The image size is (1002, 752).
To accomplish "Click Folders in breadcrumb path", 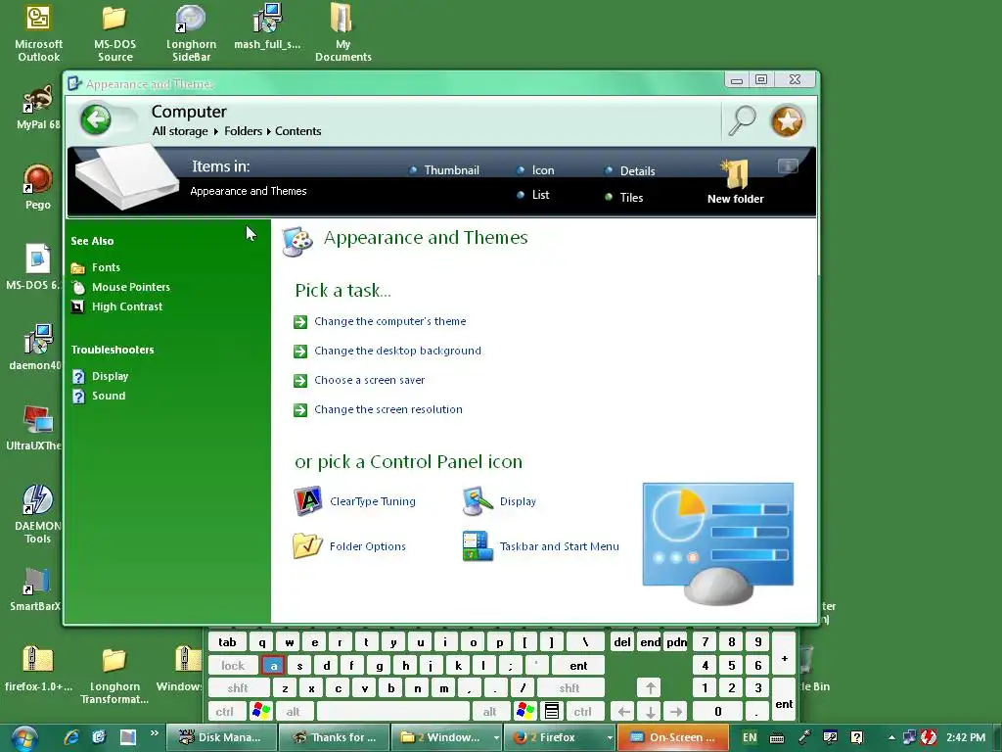I will click(x=243, y=131).
